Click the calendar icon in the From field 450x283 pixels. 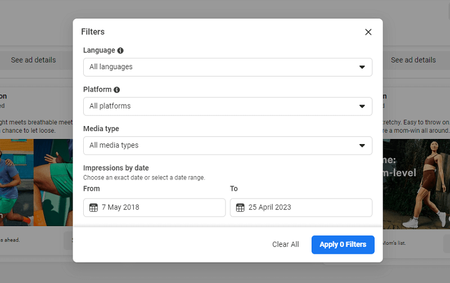[93, 208]
